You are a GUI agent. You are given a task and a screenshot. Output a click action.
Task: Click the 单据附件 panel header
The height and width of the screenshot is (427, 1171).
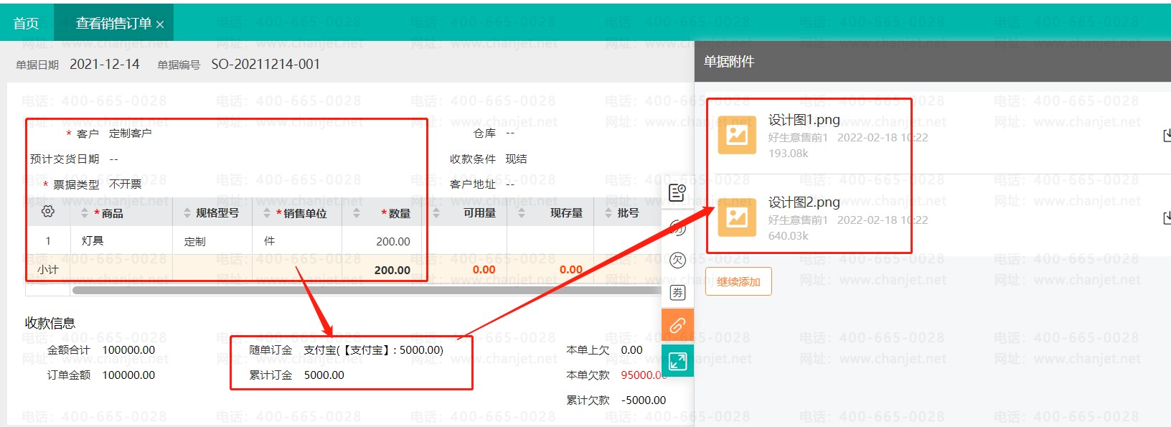[933, 62]
